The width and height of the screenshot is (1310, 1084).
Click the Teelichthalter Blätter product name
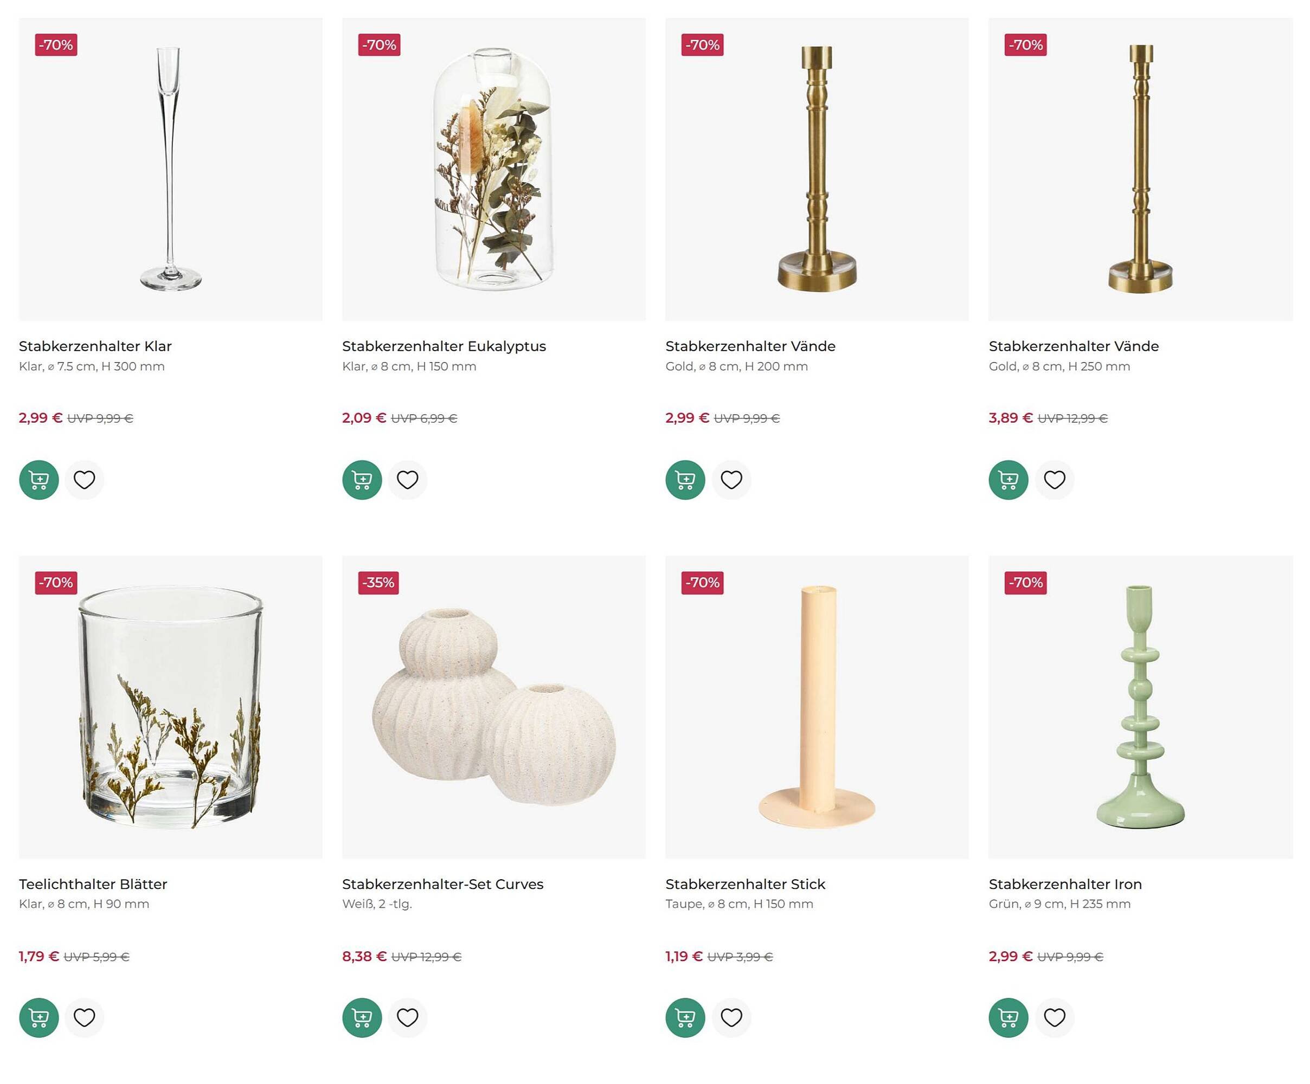coord(93,884)
